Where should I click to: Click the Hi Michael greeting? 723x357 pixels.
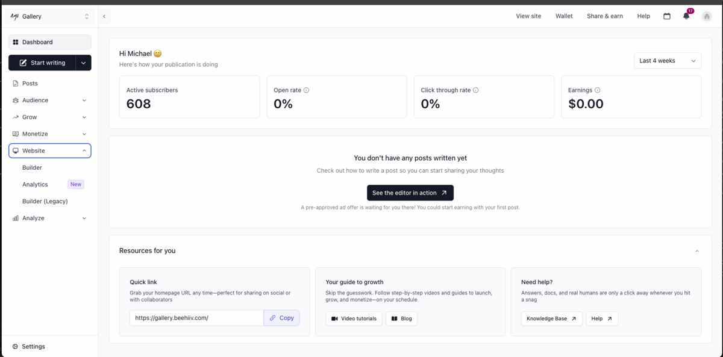(x=140, y=54)
